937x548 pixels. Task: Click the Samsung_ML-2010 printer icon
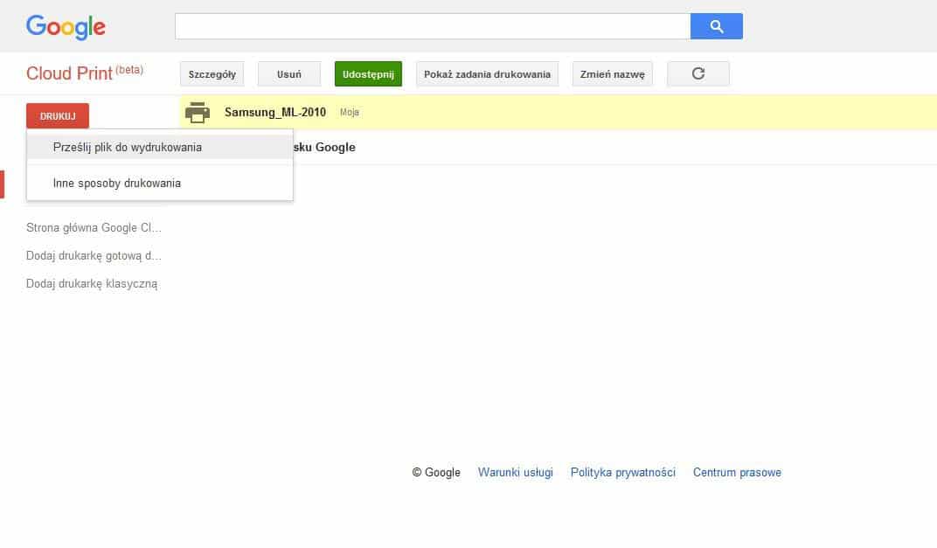[198, 113]
